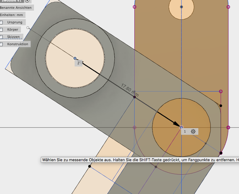Activate the zwobble v1 component radio button

pos(27,1)
